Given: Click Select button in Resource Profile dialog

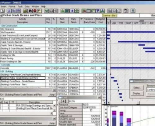Looking at the screenshot, I should (137, 88).
